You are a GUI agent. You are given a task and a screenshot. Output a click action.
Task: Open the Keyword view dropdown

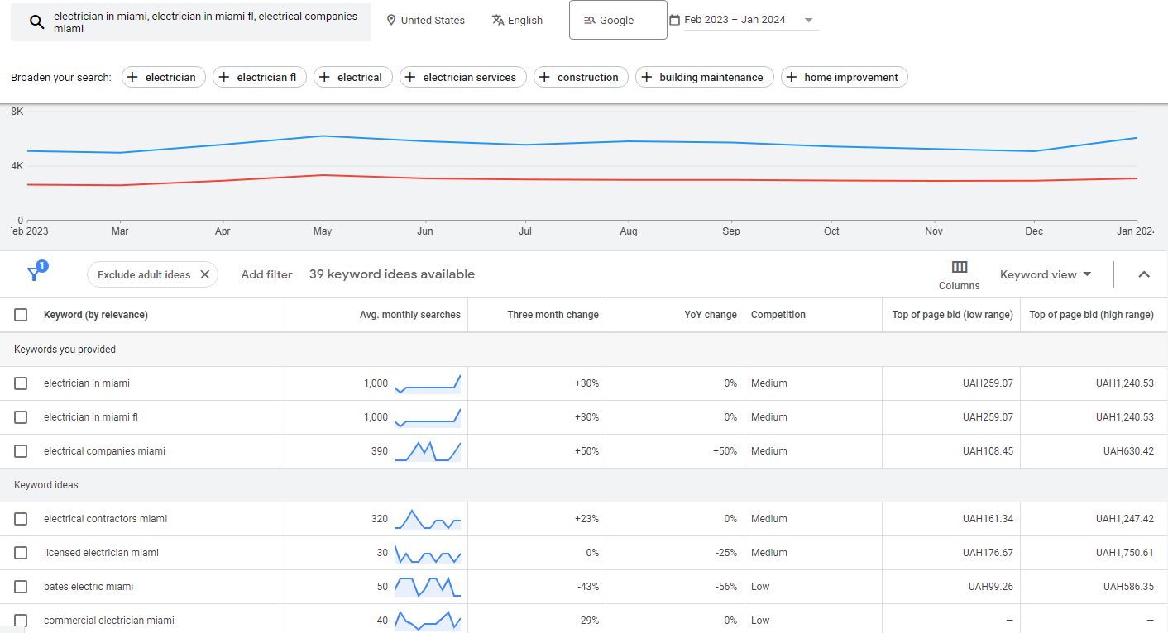click(x=1046, y=274)
